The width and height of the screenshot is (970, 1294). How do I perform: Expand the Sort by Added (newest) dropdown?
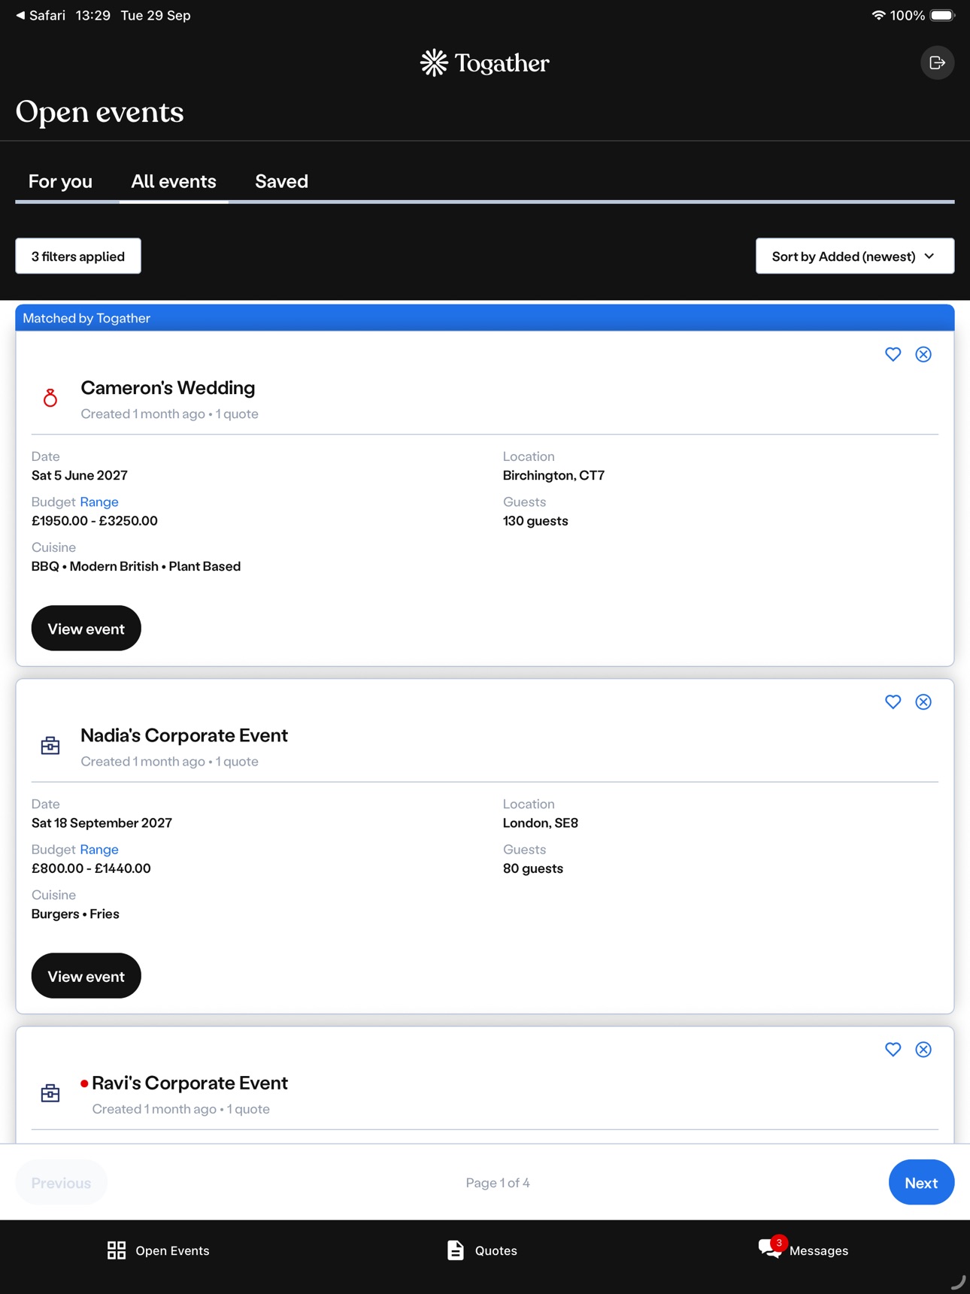coord(855,256)
